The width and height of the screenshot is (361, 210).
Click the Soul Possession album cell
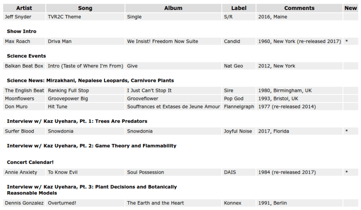click(x=145, y=172)
